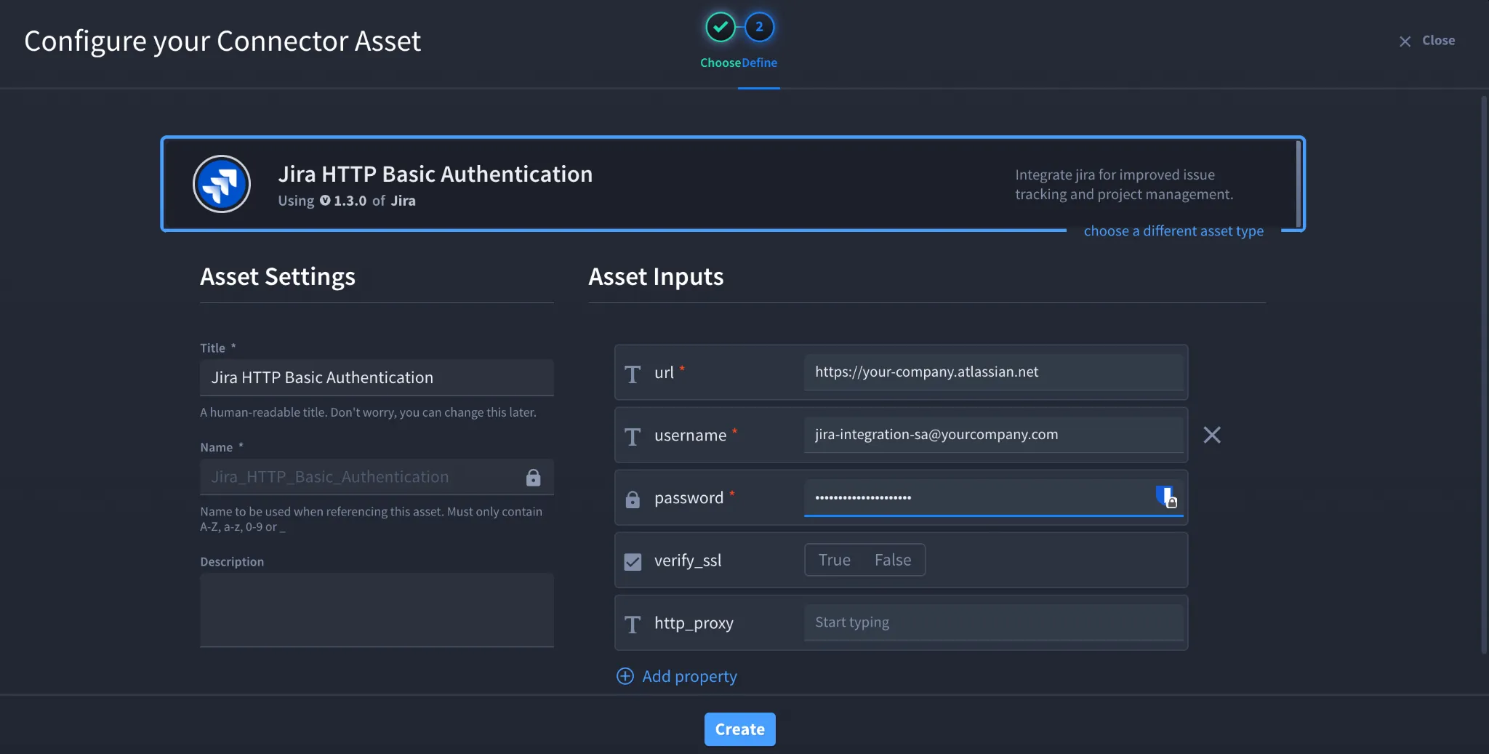Click the 'Name to be used when referencing' helper text
This screenshot has width=1489, height=754.
(371, 519)
